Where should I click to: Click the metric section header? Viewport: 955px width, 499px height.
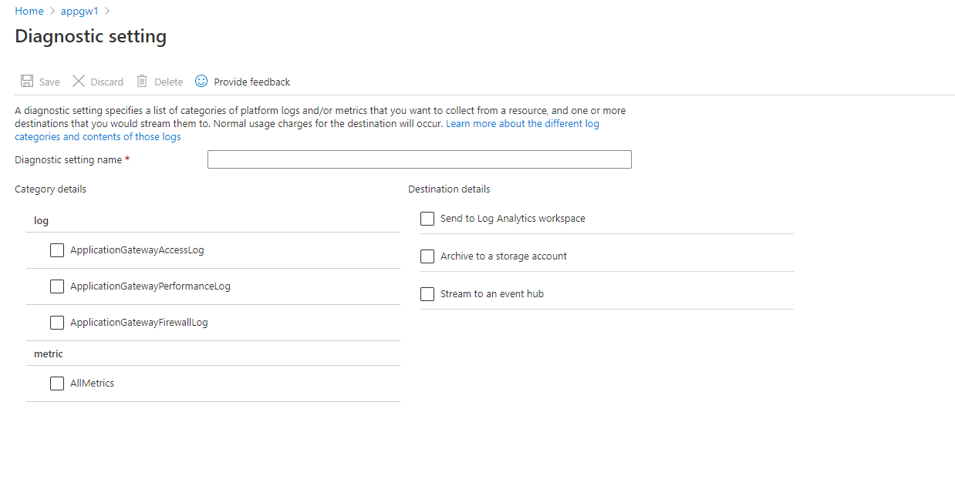[x=49, y=354]
